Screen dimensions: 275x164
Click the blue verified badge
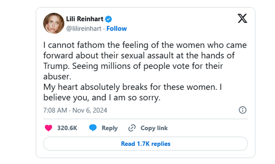pyautogui.click(x=108, y=19)
